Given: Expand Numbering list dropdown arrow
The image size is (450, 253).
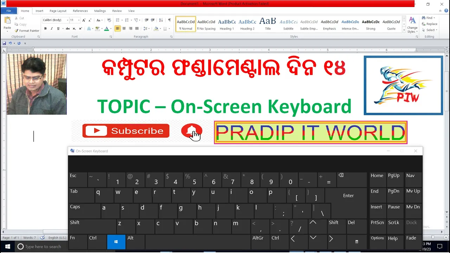Looking at the screenshot, I should point(131,20).
